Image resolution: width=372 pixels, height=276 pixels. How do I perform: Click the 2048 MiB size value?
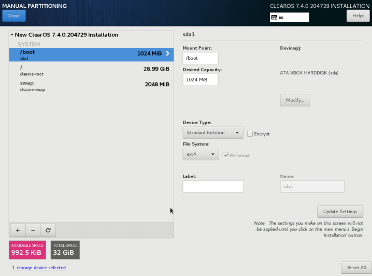pos(157,85)
